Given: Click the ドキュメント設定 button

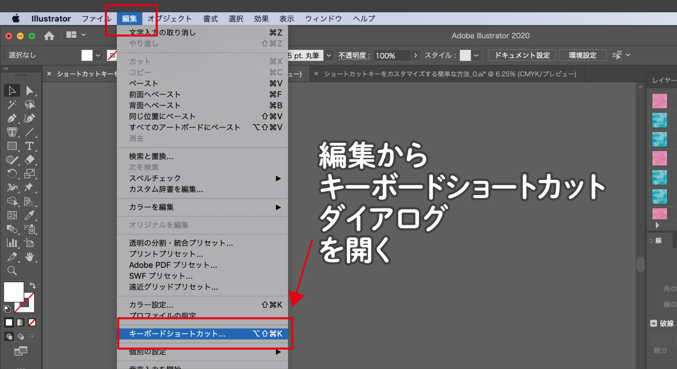Looking at the screenshot, I should click(522, 55).
